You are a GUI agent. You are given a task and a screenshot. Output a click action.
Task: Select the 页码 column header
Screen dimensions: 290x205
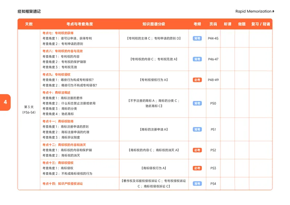213,24
